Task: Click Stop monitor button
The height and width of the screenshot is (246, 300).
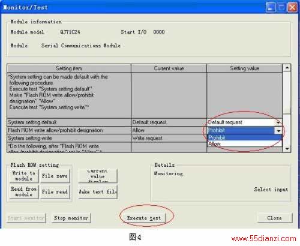Action: tap(71, 218)
